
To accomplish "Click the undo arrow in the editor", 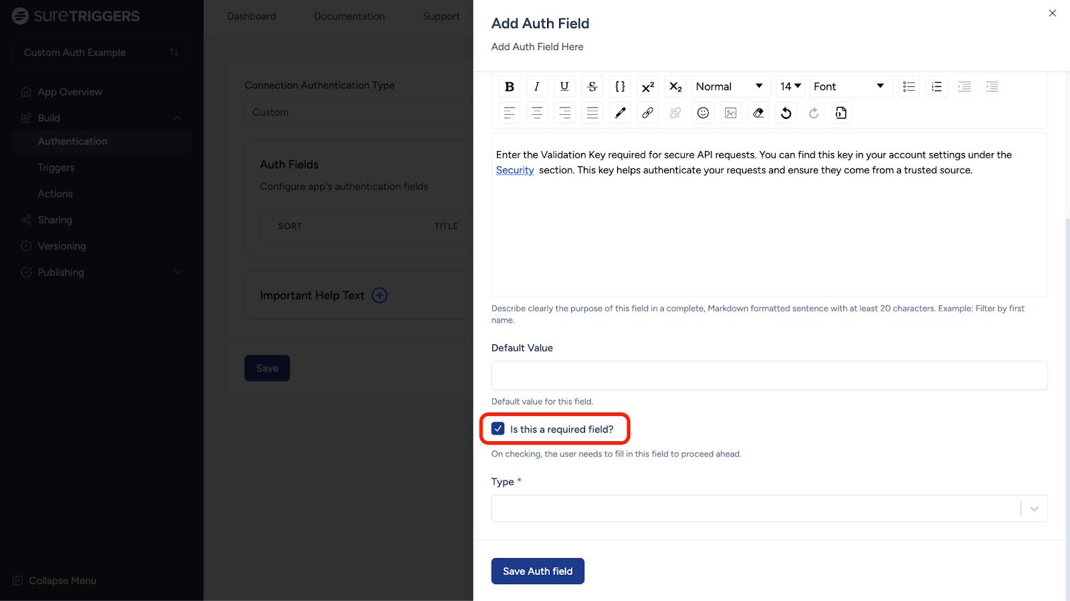I will (x=786, y=113).
